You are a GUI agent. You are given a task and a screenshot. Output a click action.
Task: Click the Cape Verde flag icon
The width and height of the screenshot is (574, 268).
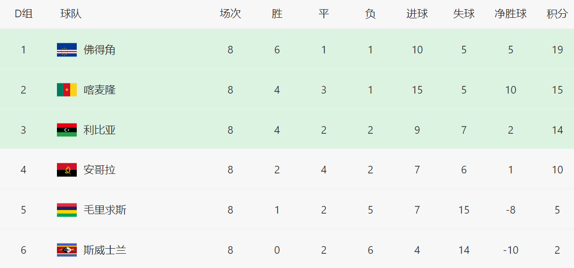pos(67,50)
